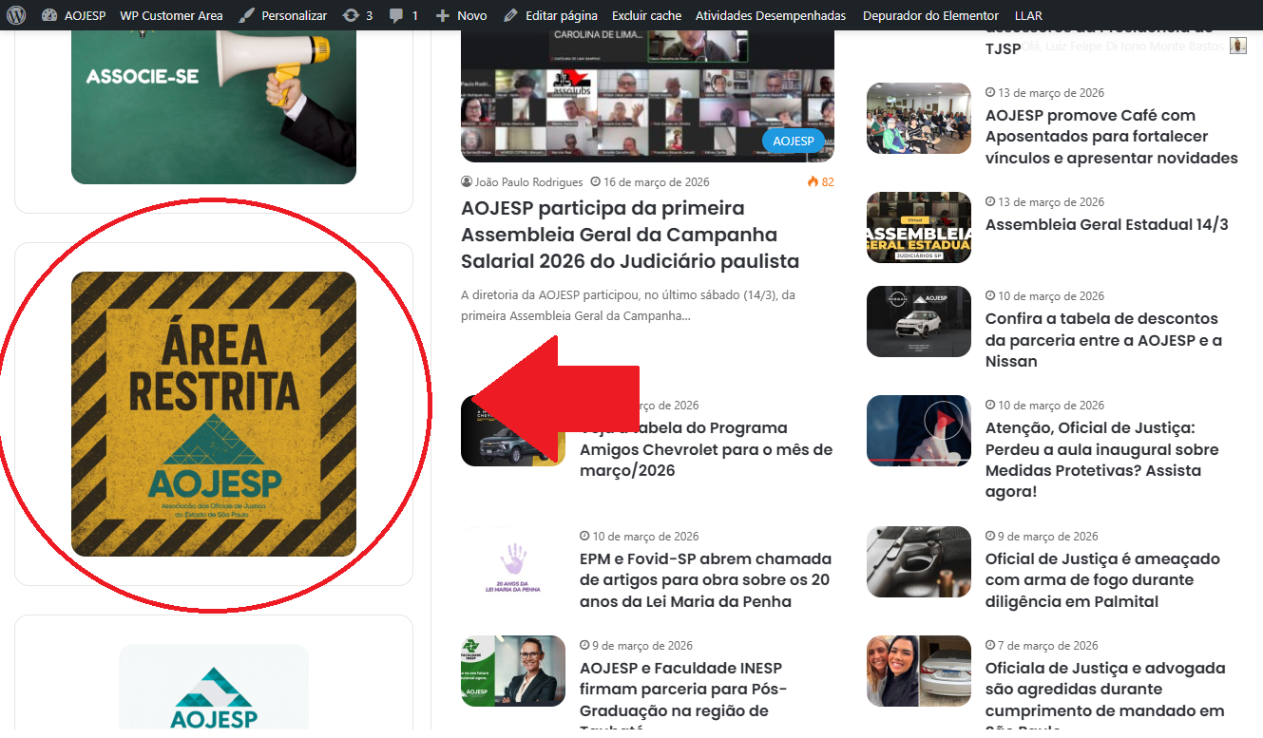
Task: Click the plus icon beside Novo
Action: 442,15
